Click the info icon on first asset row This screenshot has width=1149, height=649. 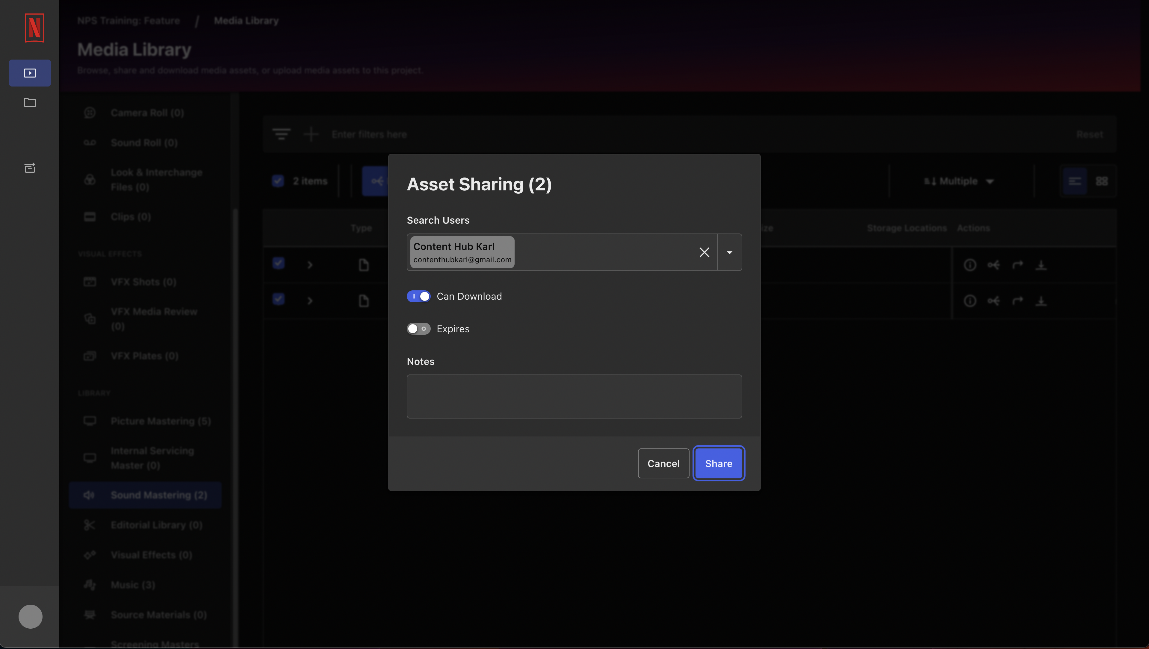[x=970, y=265]
